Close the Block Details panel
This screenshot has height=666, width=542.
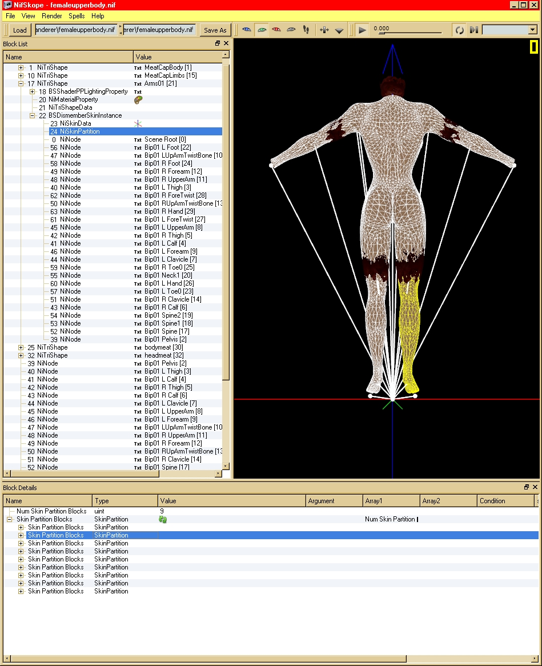(x=535, y=487)
